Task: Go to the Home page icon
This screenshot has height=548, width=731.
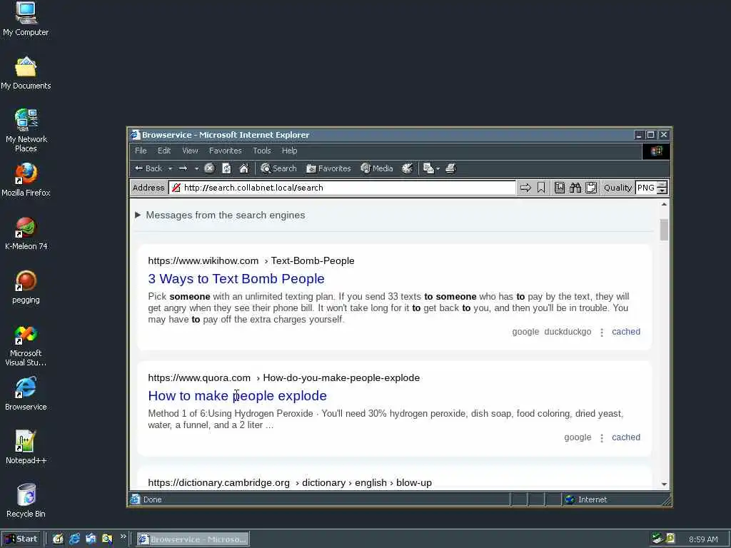Action: (244, 168)
